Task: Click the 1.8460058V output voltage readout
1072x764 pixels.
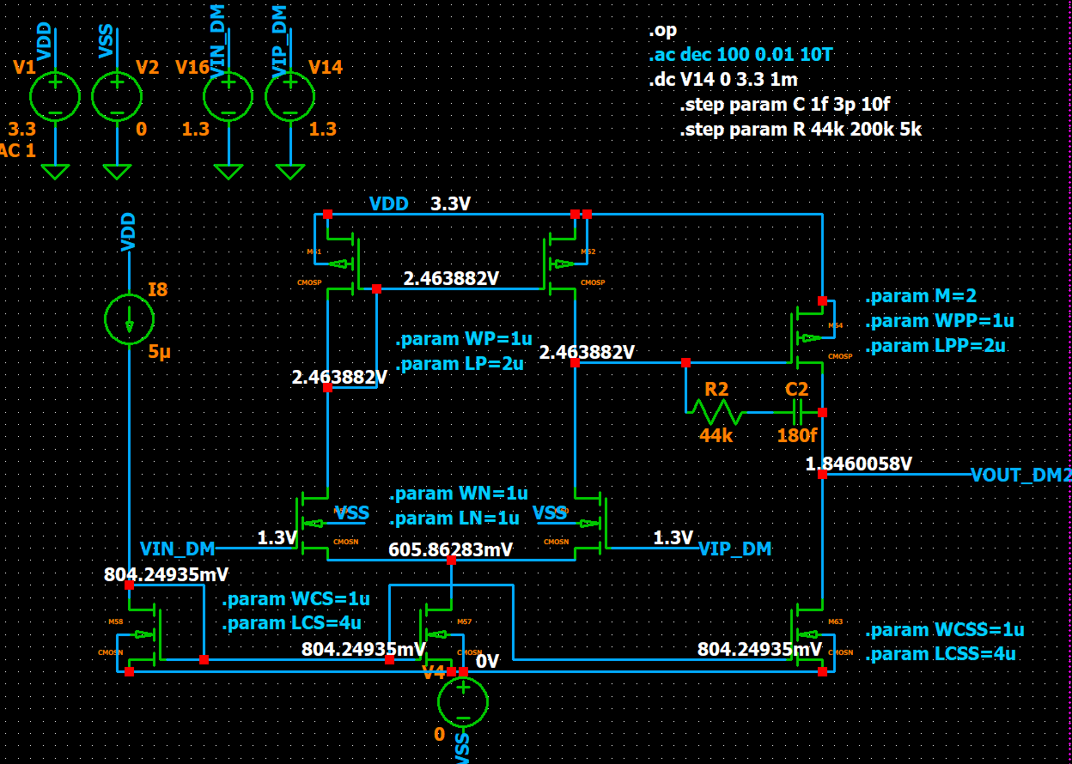Action: [859, 464]
